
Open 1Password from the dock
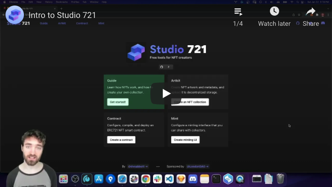pyautogui.click(x=110, y=179)
